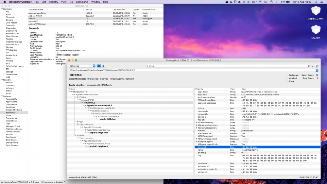The height and width of the screenshot is (184, 327).
Task: Select AppleALC.kext desktop icon
Action: [x=316, y=12]
